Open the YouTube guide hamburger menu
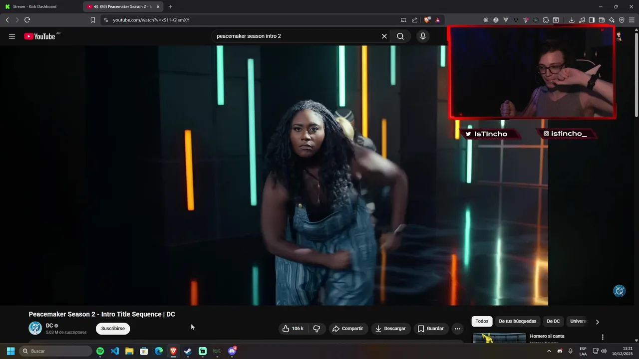 click(12, 36)
